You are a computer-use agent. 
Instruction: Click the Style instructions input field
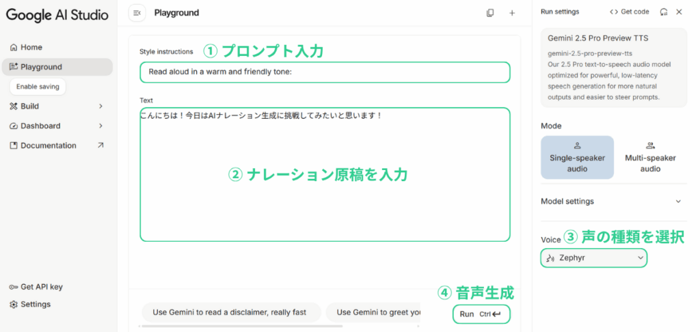coord(325,72)
